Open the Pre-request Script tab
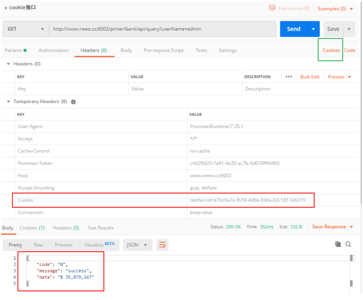This screenshot has width=363, height=300. (x=163, y=51)
